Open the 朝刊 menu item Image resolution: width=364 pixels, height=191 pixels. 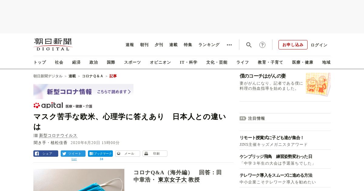[x=144, y=45]
